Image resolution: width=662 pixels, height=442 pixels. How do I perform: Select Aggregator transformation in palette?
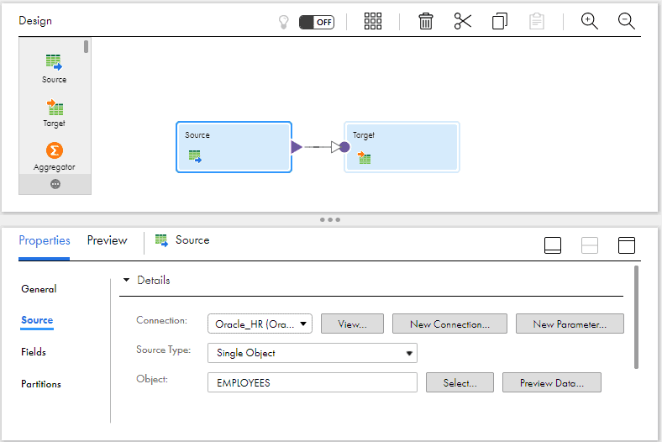(x=54, y=157)
